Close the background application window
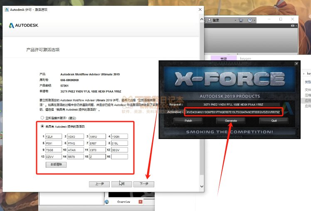Image resolution: width=311 pixels, height=211 pixels. tap(293, 19)
